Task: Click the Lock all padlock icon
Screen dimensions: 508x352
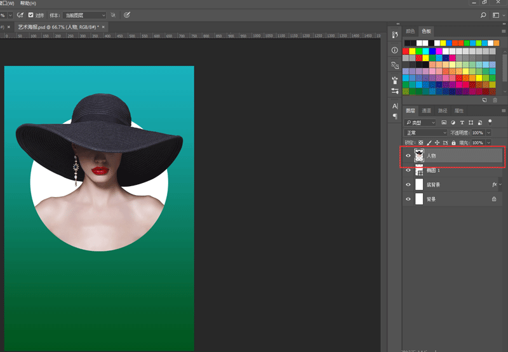Action: (453, 142)
